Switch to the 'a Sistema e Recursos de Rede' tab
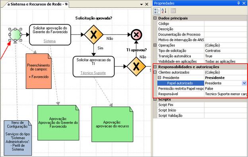This screenshot has height=157, width=248. click(x=37, y=4)
